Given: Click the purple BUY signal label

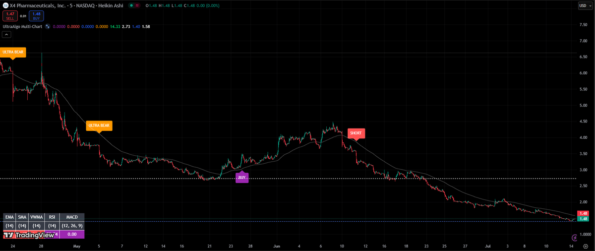Looking at the screenshot, I should coord(242,177).
